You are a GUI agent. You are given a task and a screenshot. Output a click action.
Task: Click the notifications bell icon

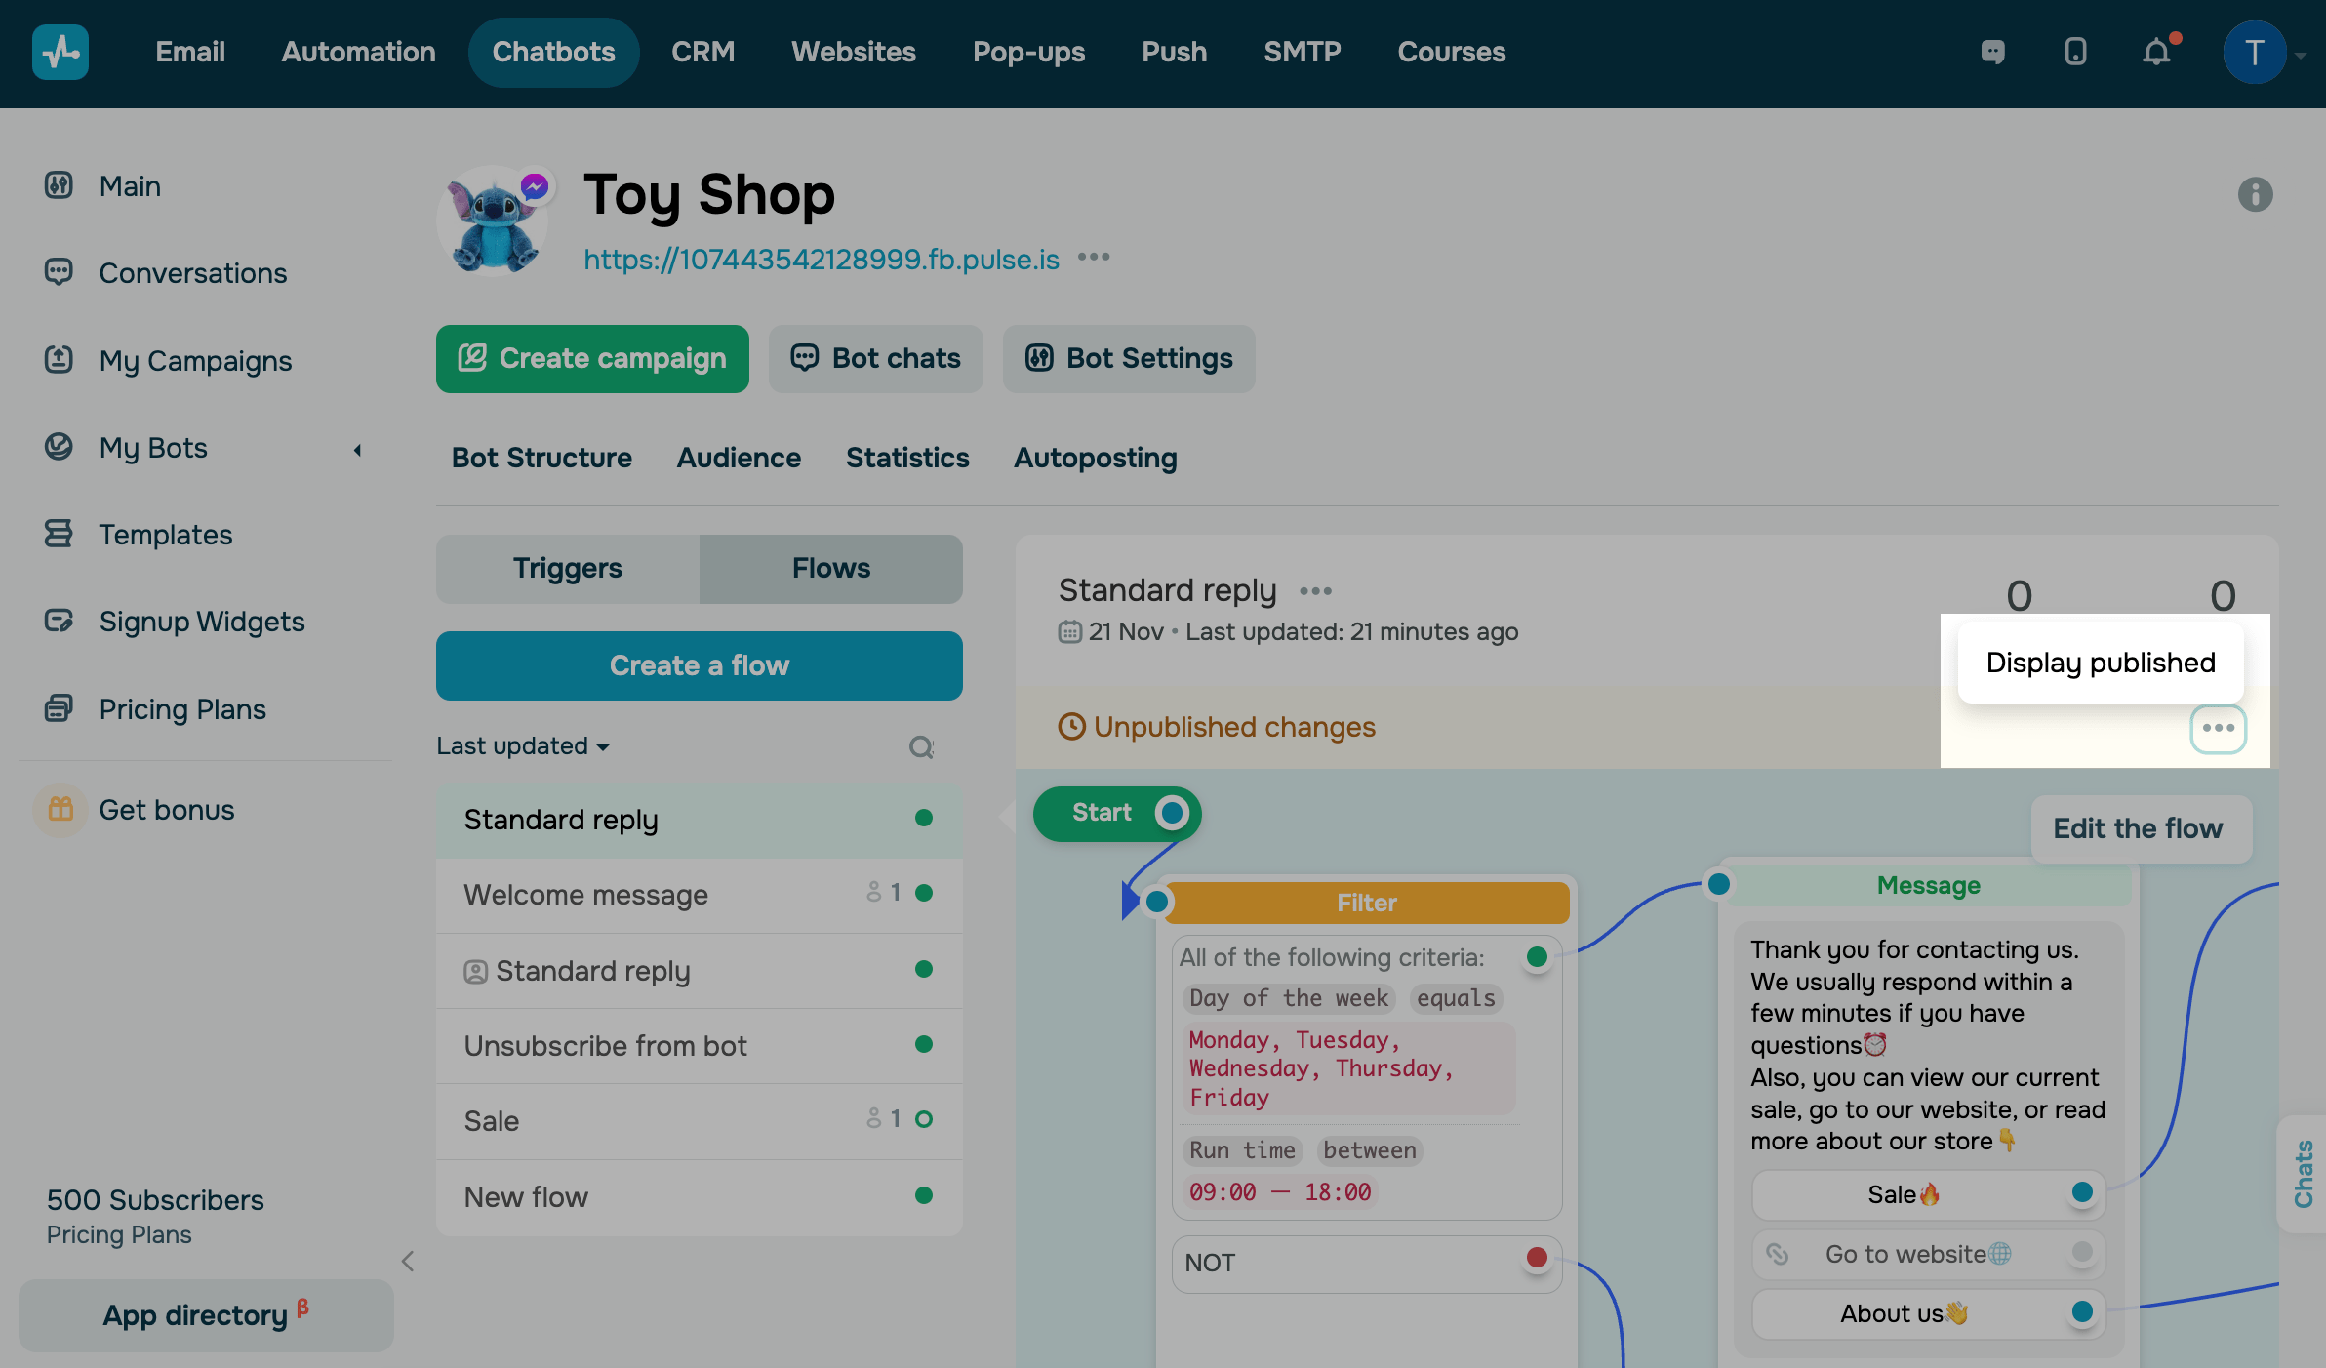point(2156,52)
